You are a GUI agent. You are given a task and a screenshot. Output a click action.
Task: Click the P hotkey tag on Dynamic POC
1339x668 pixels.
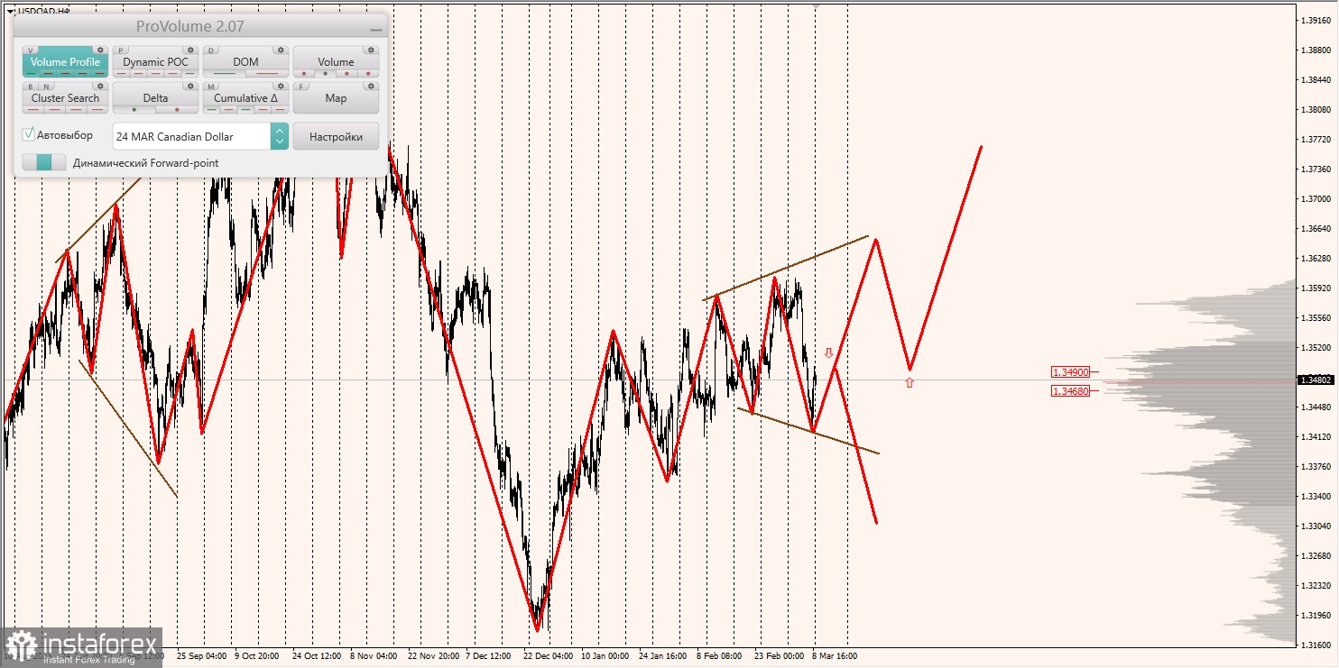121,50
